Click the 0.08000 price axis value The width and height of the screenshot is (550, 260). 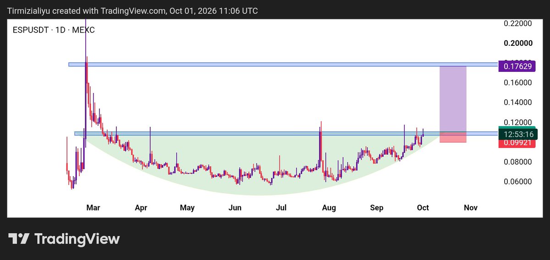[518, 162]
